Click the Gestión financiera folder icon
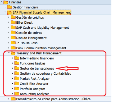Viewport: 113px width, 103px height. 10,7
